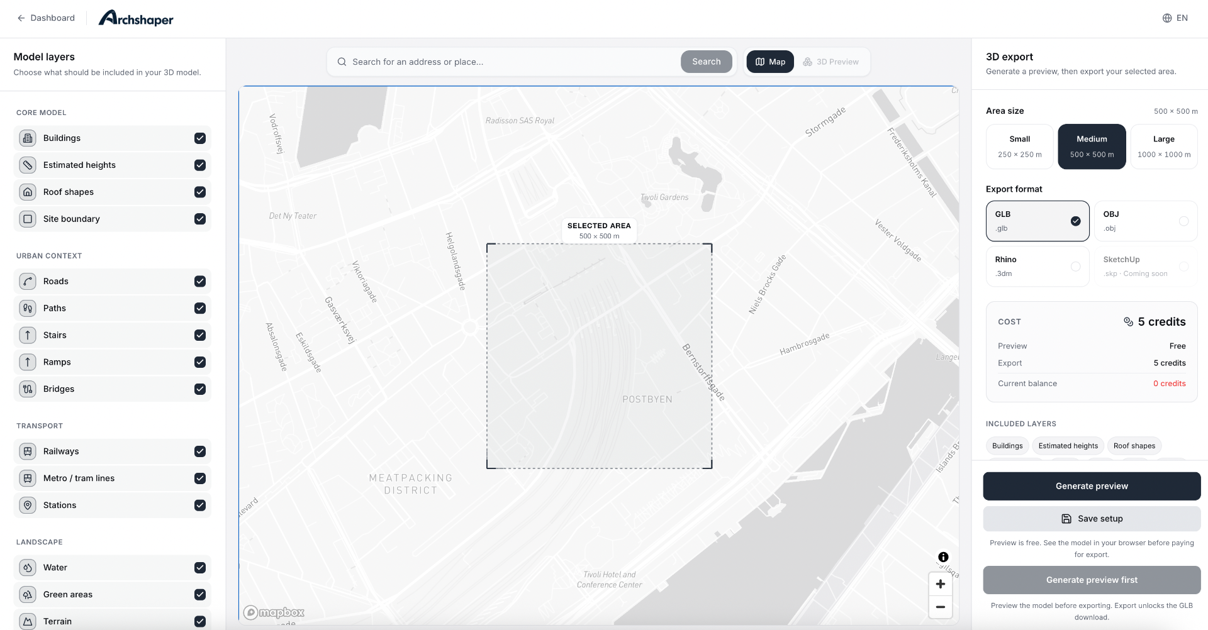This screenshot has width=1208, height=630.
Task: Disable the Roads checkbox
Action: pyautogui.click(x=200, y=282)
